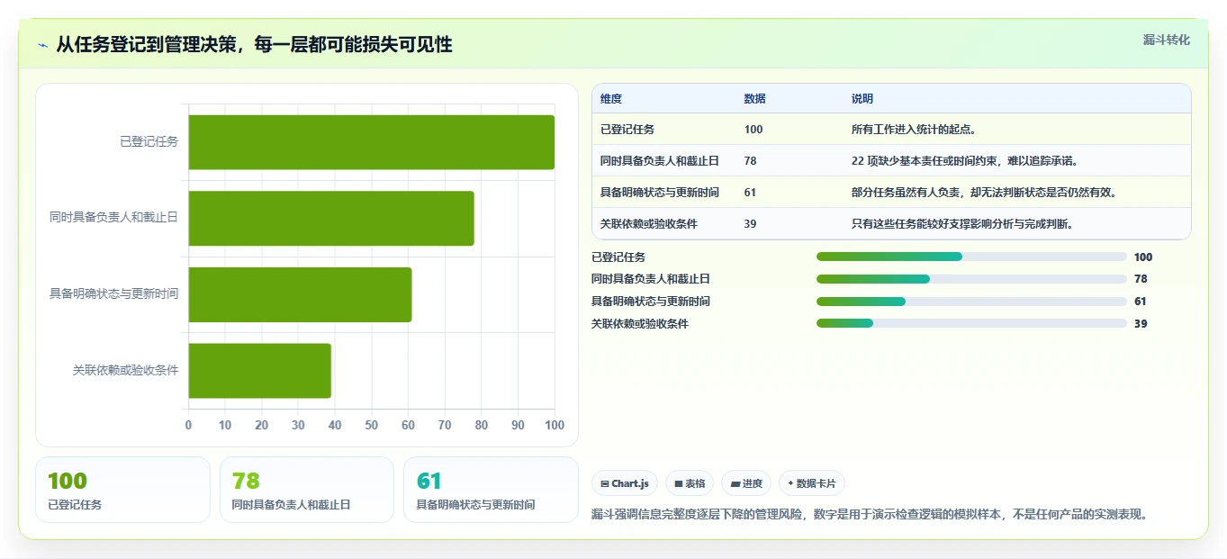Select the Chart.js tag chip
Screen dimensions: 1227x559
pos(625,483)
